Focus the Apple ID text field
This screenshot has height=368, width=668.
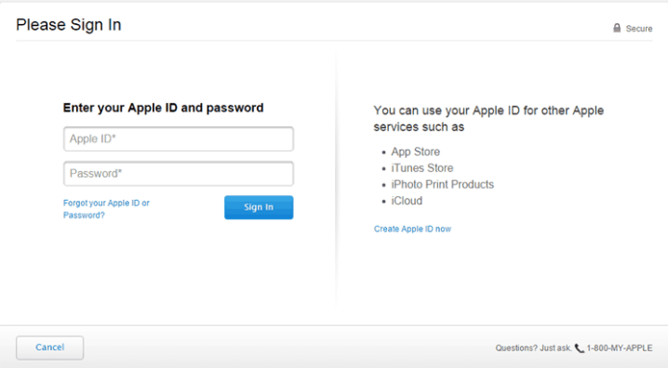(x=179, y=138)
